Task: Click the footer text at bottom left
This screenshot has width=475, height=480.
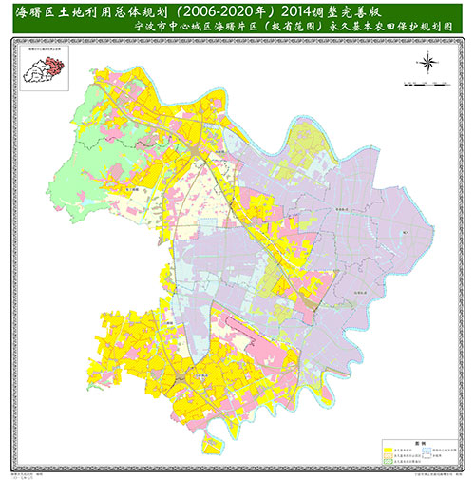Action: tap(28, 476)
